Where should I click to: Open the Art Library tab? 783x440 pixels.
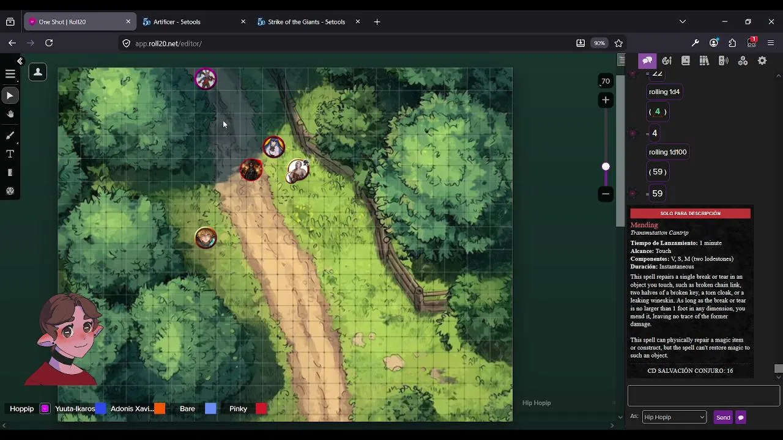(x=667, y=61)
